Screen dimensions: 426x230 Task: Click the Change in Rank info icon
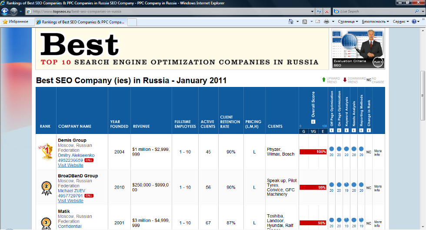pyautogui.click(x=369, y=130)
